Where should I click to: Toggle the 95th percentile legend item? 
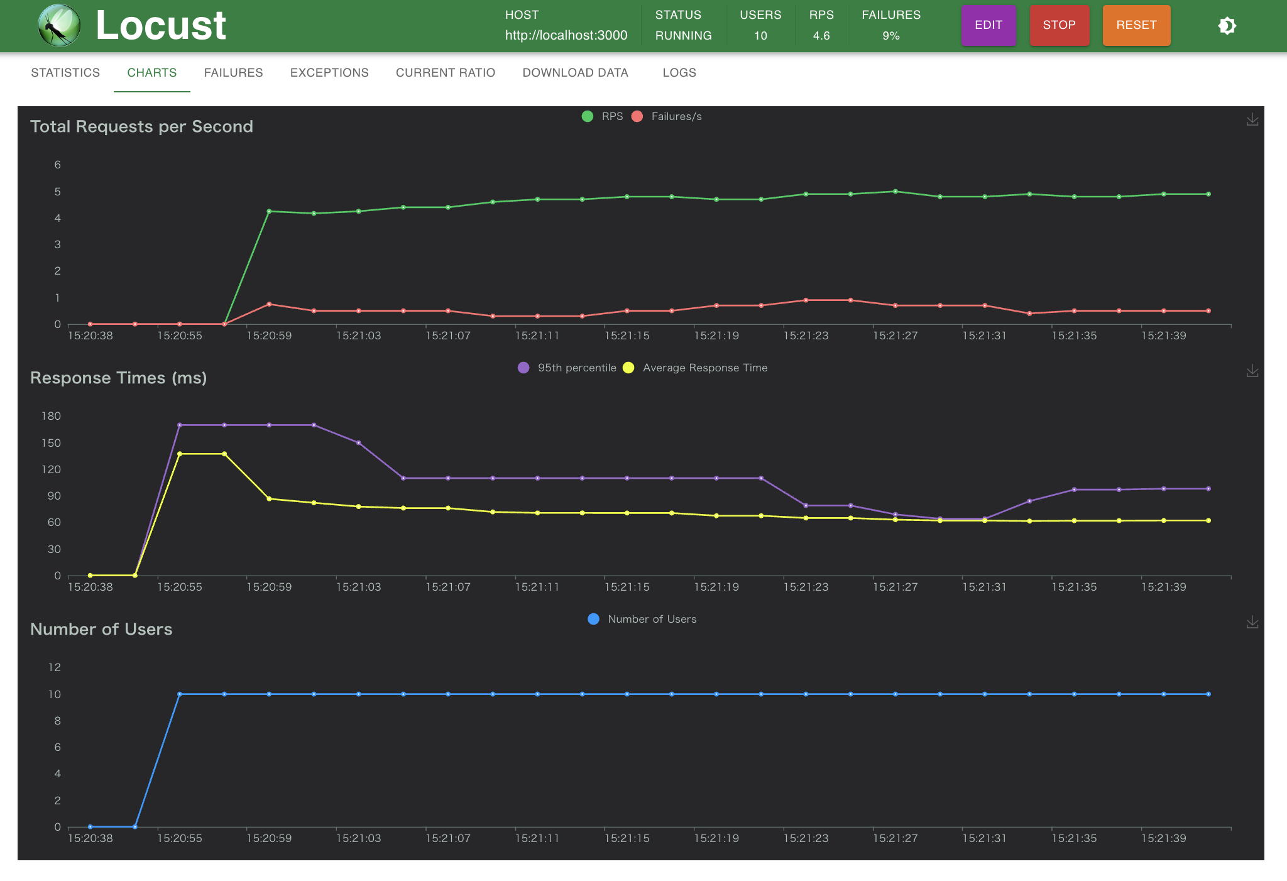pos(567,368)
